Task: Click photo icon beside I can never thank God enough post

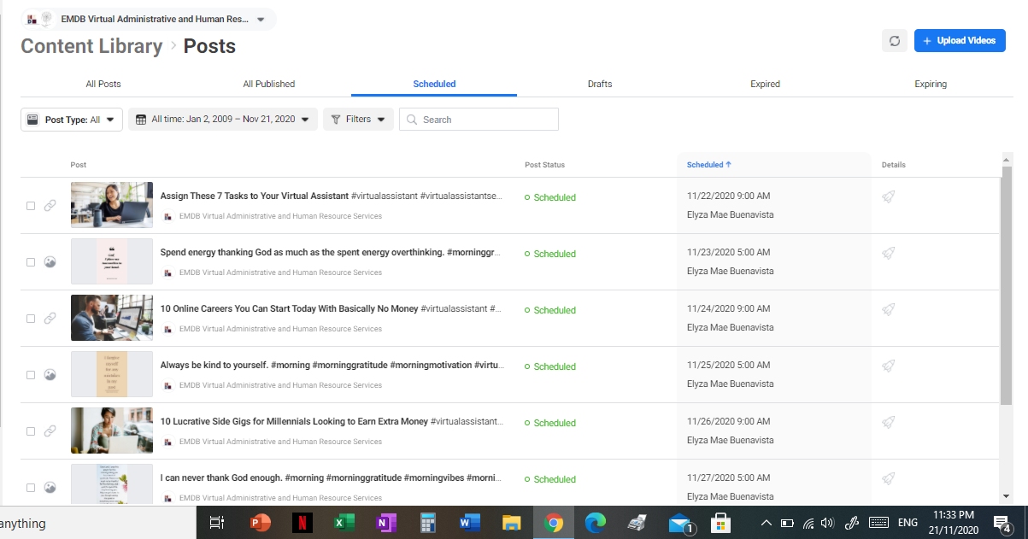Action: [50, 488]
